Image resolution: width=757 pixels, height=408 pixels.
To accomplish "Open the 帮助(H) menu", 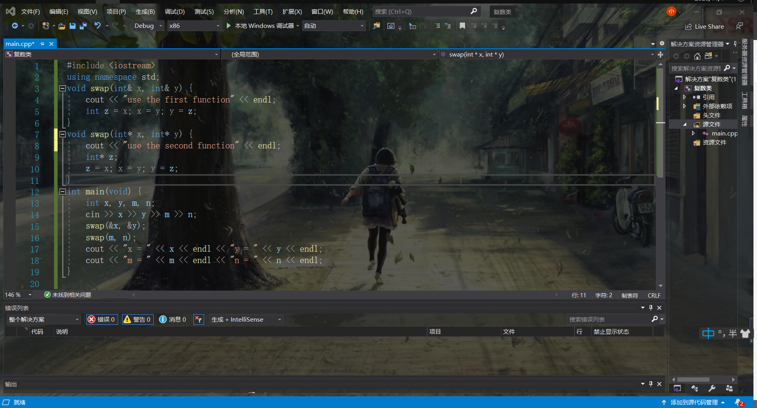I will pos(353,12).
